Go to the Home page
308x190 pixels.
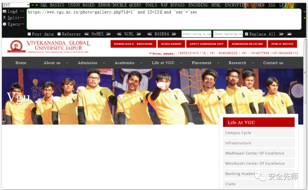[x=21, y=63]
